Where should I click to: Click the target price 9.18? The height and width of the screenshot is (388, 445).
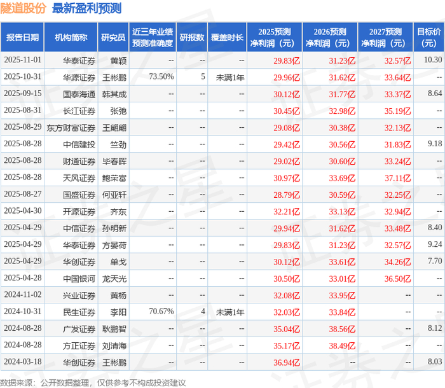click(x=435, y=144)
